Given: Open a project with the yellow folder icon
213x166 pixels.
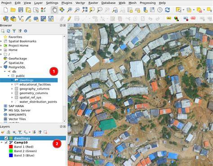Looking at the screenshot, I should (13, 10).
